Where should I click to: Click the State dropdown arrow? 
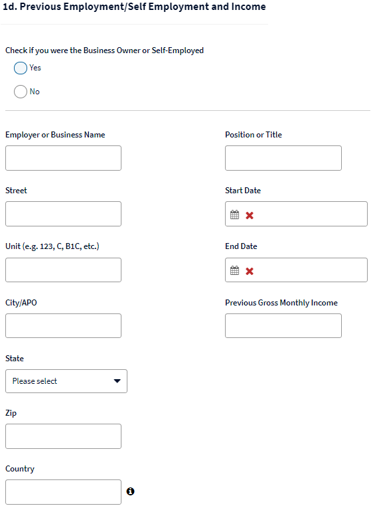[117, 381]
